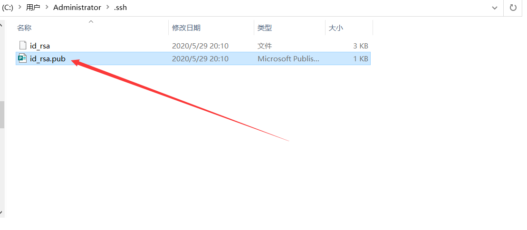Screen dimensions: 527x230
Task: Click .ssh folder in breadcrumb
Action: point(120,8)
